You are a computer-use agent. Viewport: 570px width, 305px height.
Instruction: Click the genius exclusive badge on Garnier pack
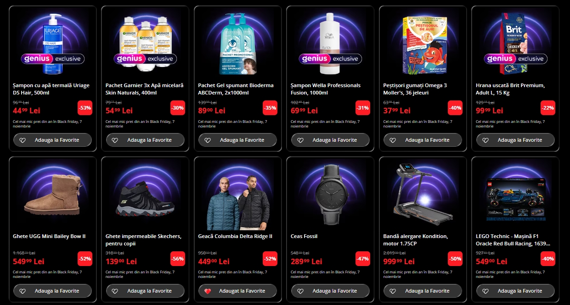pyautogui.click(x=145, y=59)
